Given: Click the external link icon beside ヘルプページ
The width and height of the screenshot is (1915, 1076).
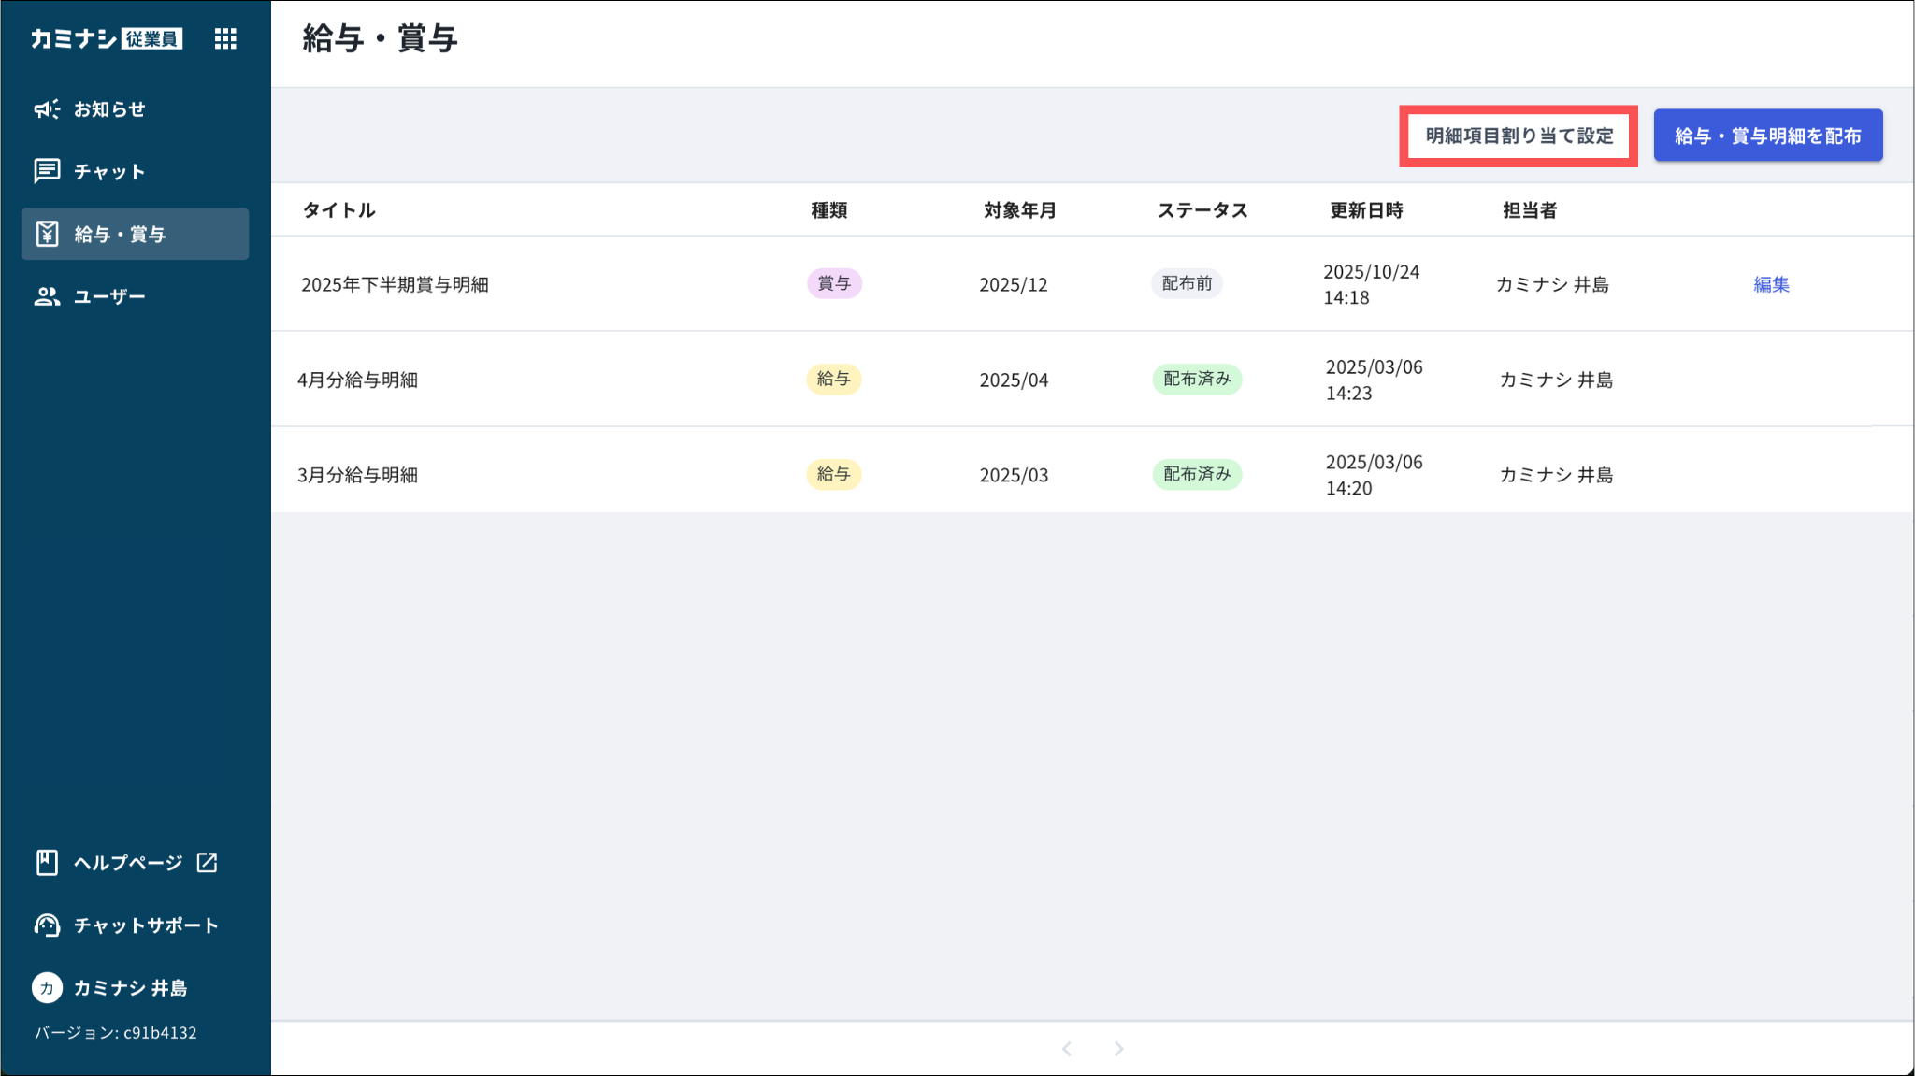Looking at the screenshot, I should click(x=208, y=862).
